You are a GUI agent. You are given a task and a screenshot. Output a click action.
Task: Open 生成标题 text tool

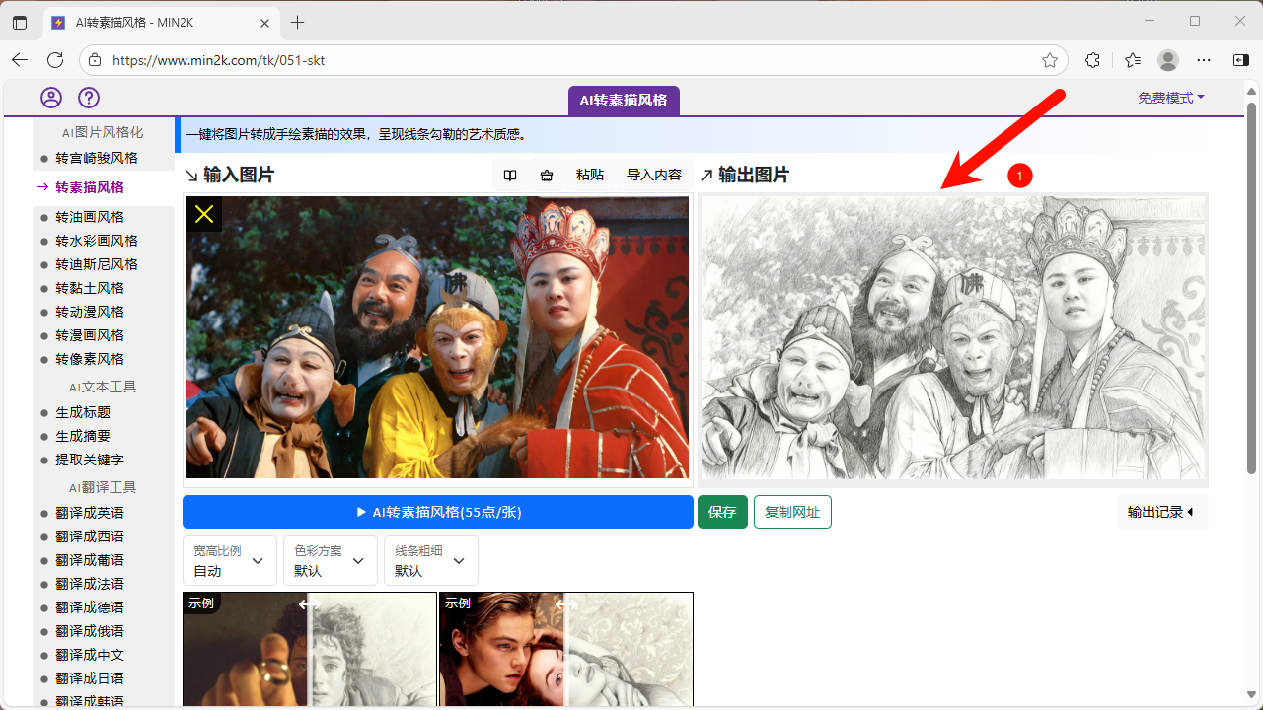(83, 412)
